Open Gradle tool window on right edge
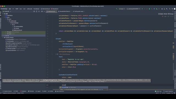Viewport: 176px width, 99px height. (175, 25)
